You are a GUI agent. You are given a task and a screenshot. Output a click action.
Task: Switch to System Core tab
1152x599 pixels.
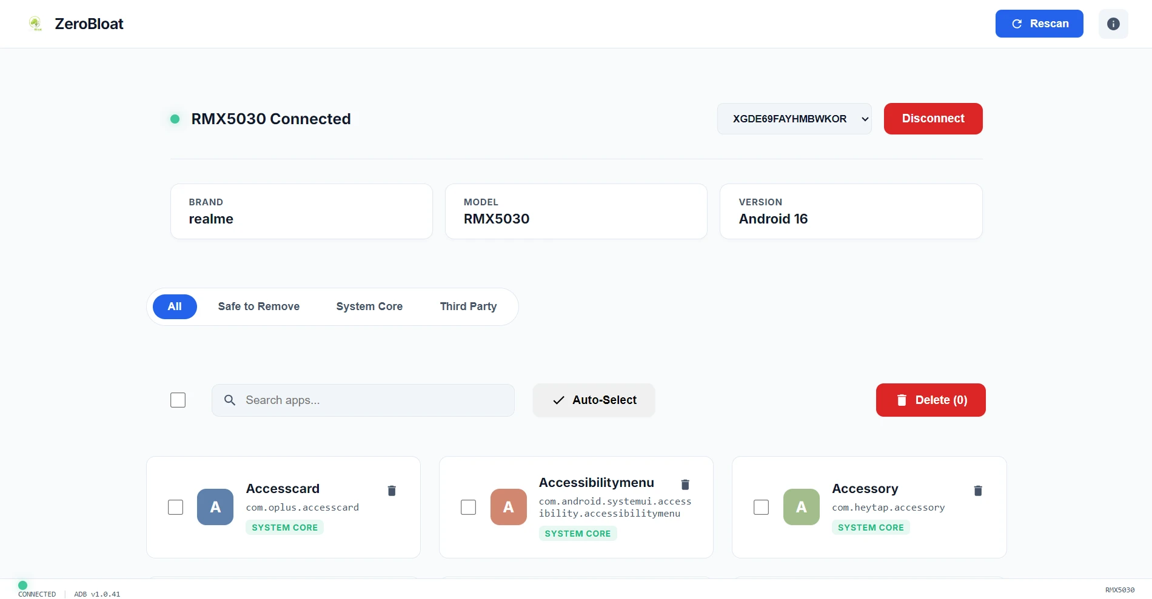369,306
